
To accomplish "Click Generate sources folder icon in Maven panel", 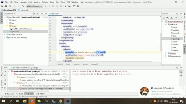I will 167,18.
